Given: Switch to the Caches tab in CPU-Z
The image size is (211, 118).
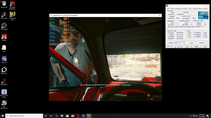Looking at the screenshot, I should pos(173,9).
